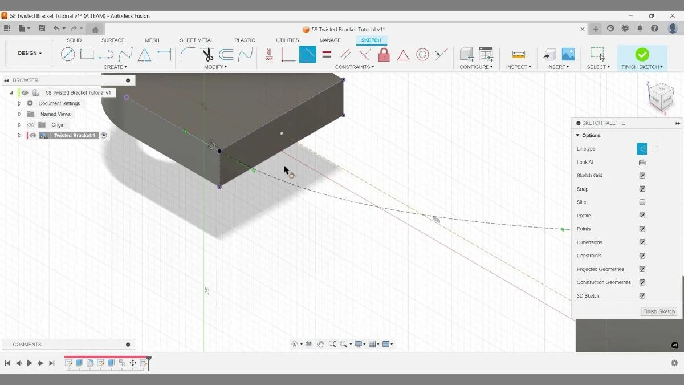
Task: Open the MANAGE tab
Action: pos(331,40)
